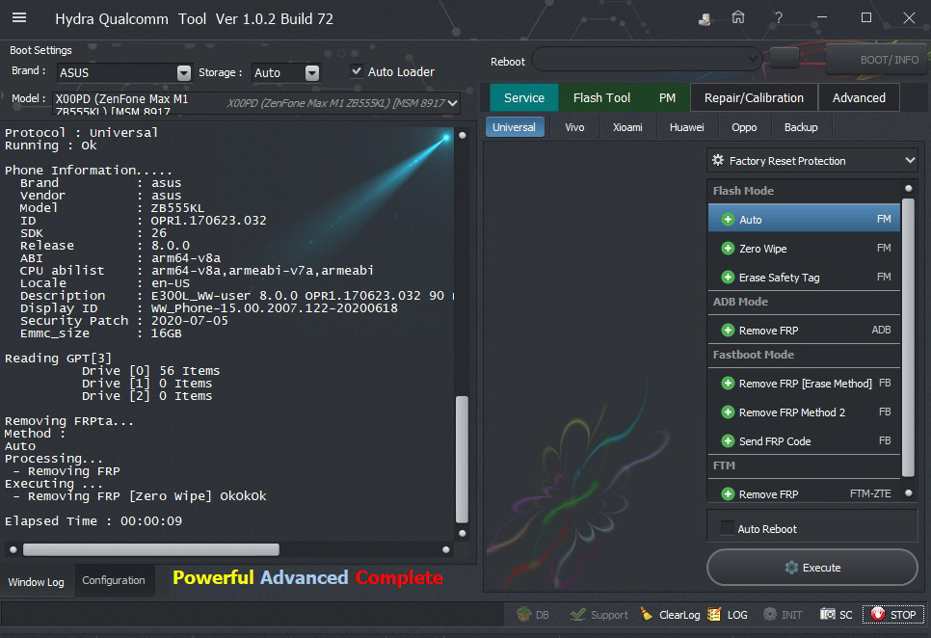Select the Vivo sub-tab

[574, 127]
